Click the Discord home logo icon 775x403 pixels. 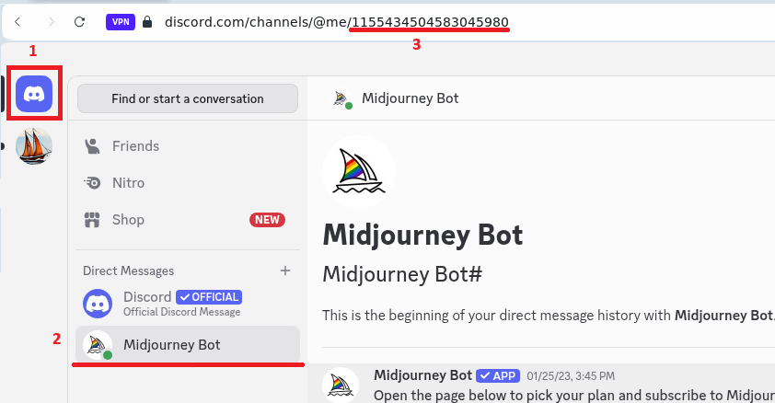[x=34, y=93]
